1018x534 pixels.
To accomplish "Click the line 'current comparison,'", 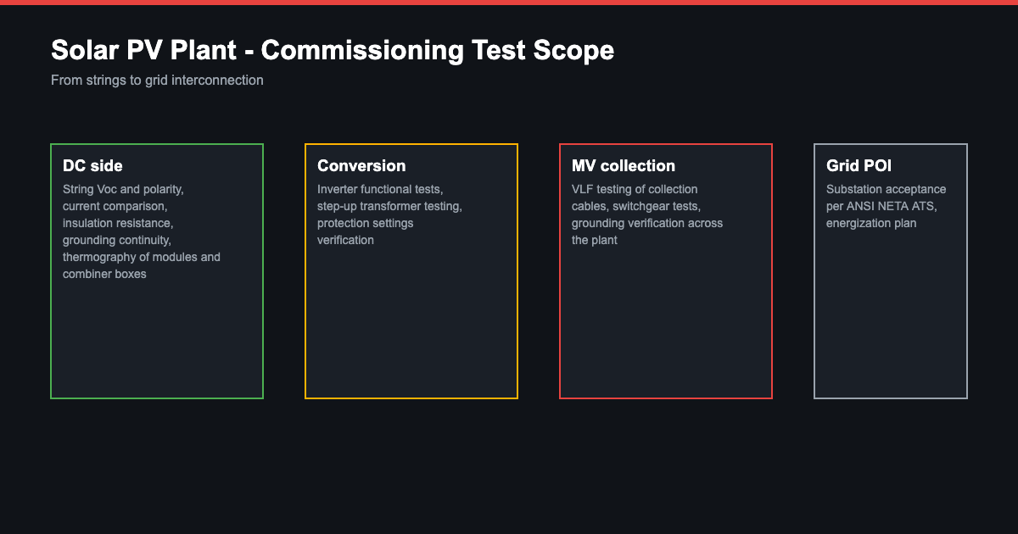I will pos(115,206).
